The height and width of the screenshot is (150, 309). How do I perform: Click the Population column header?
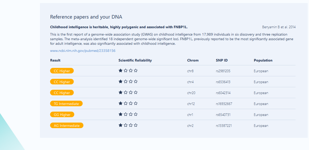(x=263, y=60)
